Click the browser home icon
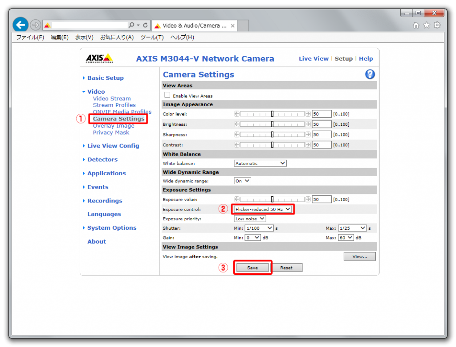This screenshot has width=456, height=347. click(416, 25)
